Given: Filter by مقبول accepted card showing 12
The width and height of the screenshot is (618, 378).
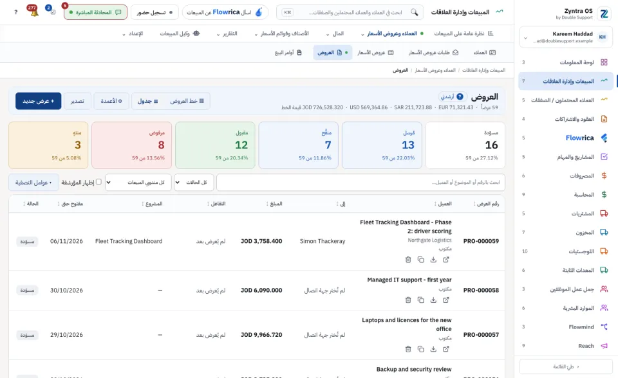Looking at the screenshot, I should [215, 145].
